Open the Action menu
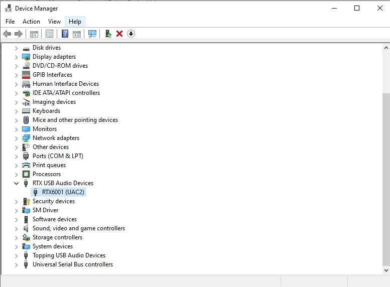 click(31, 22)
